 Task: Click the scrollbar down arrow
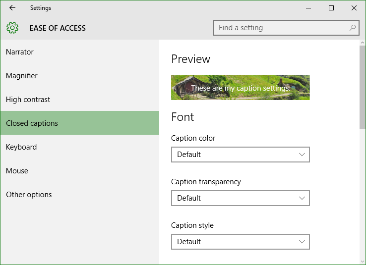click(362, 262)
